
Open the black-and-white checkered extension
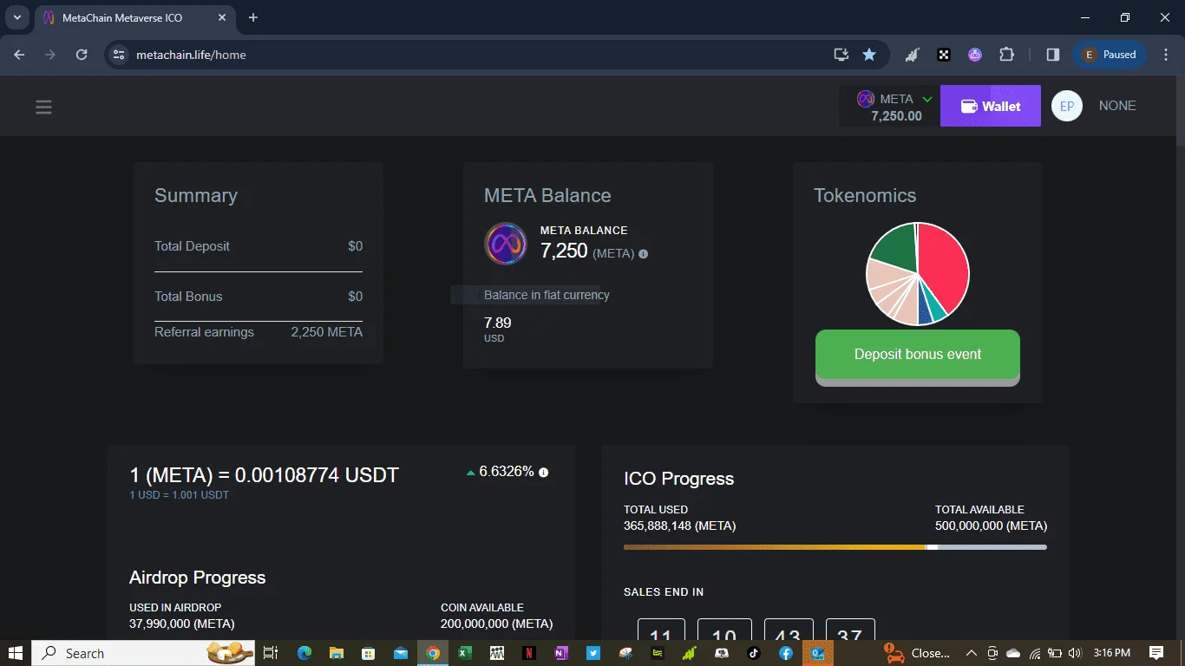(944, 55)
